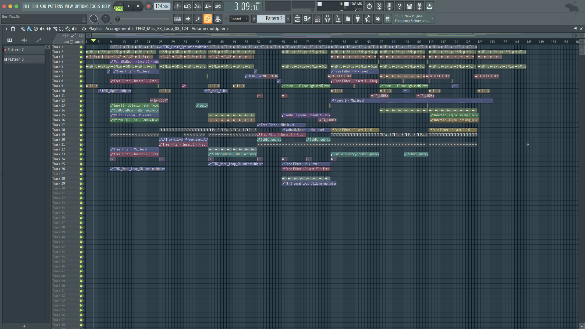Adjust the main pitch knob
Image resolution: width=585 pixels, height=329 pixels.
click(x=105, y=19)
